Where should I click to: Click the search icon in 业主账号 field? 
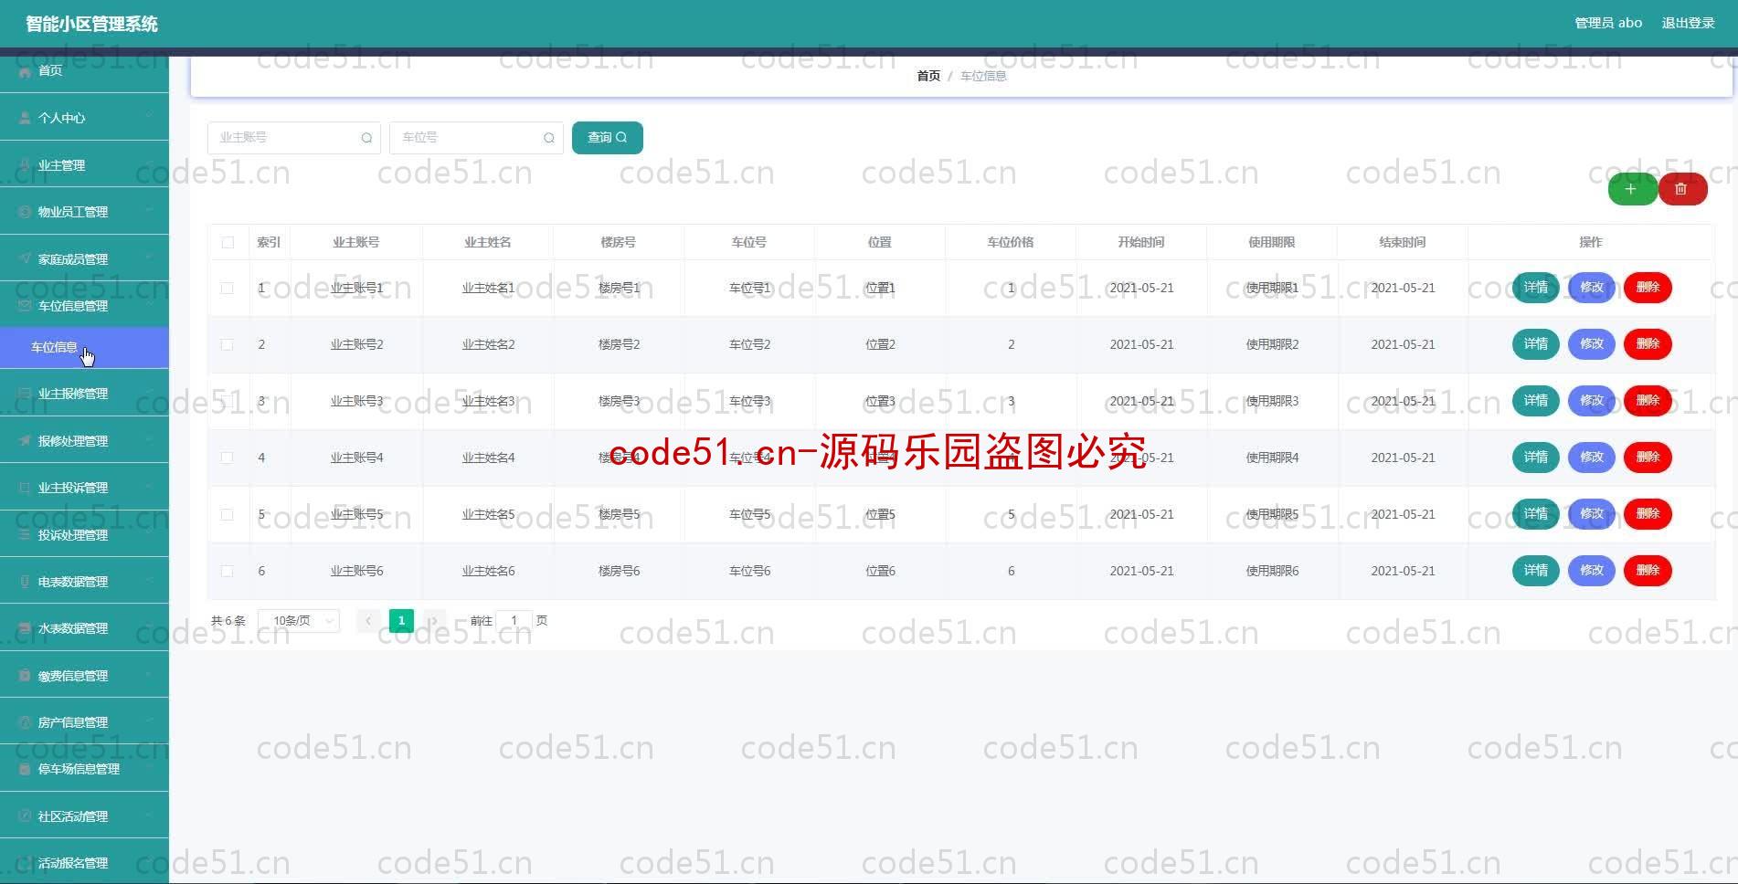(x=366, y=138)
